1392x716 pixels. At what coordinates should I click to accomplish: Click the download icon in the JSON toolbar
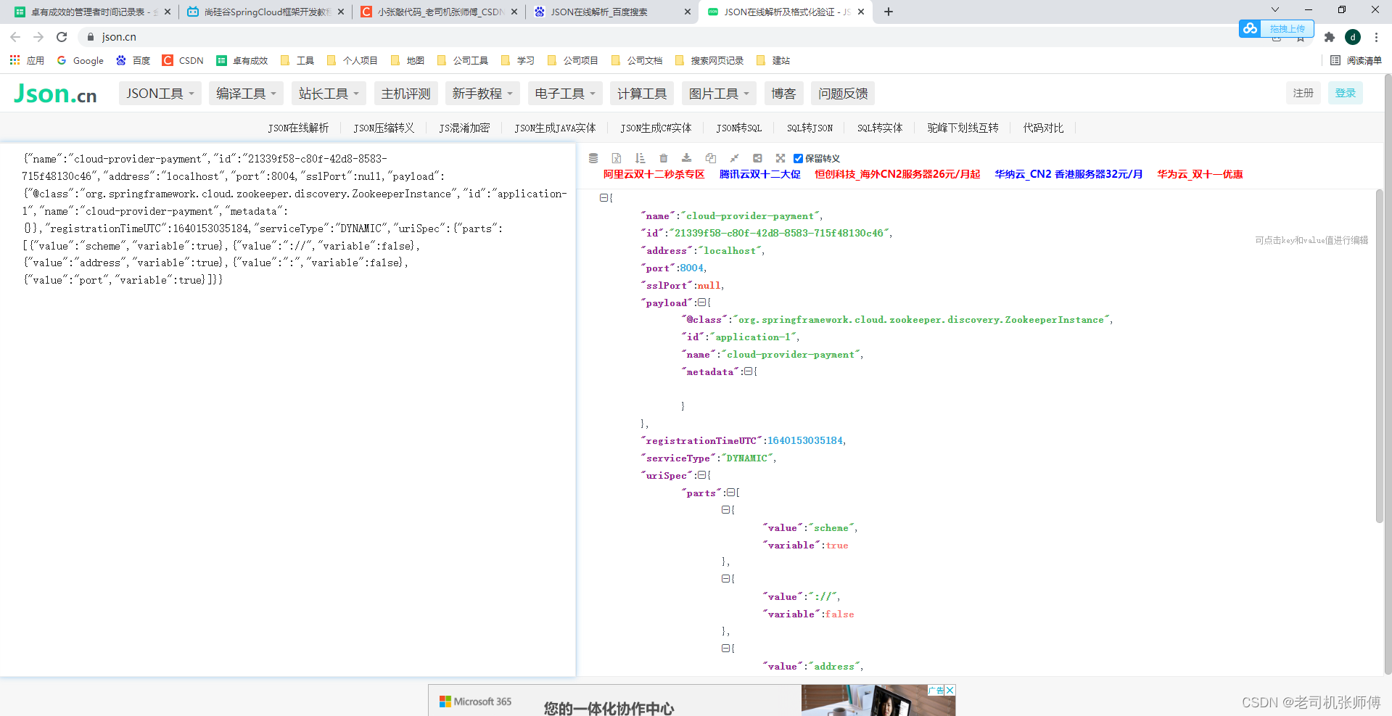click(x=687, y=158)
